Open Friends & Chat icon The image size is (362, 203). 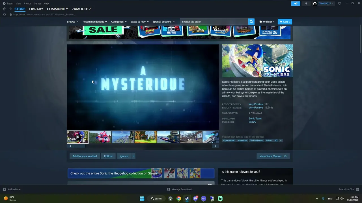(357, 189)
